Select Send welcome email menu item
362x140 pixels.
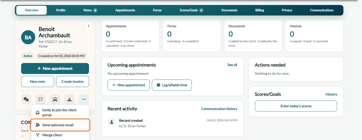pos(60,125)
